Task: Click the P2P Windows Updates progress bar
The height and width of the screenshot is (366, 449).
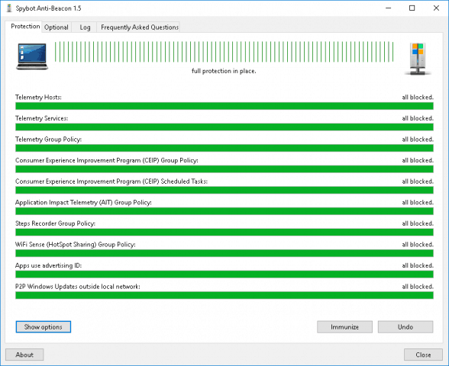Action: pyautogui.click(x=224, y=295)
